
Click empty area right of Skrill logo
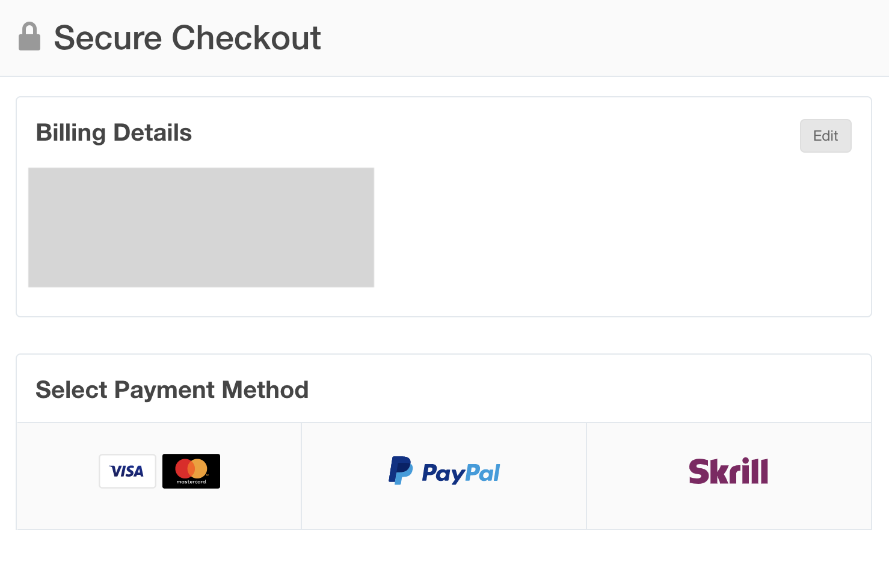coord(819,476)
